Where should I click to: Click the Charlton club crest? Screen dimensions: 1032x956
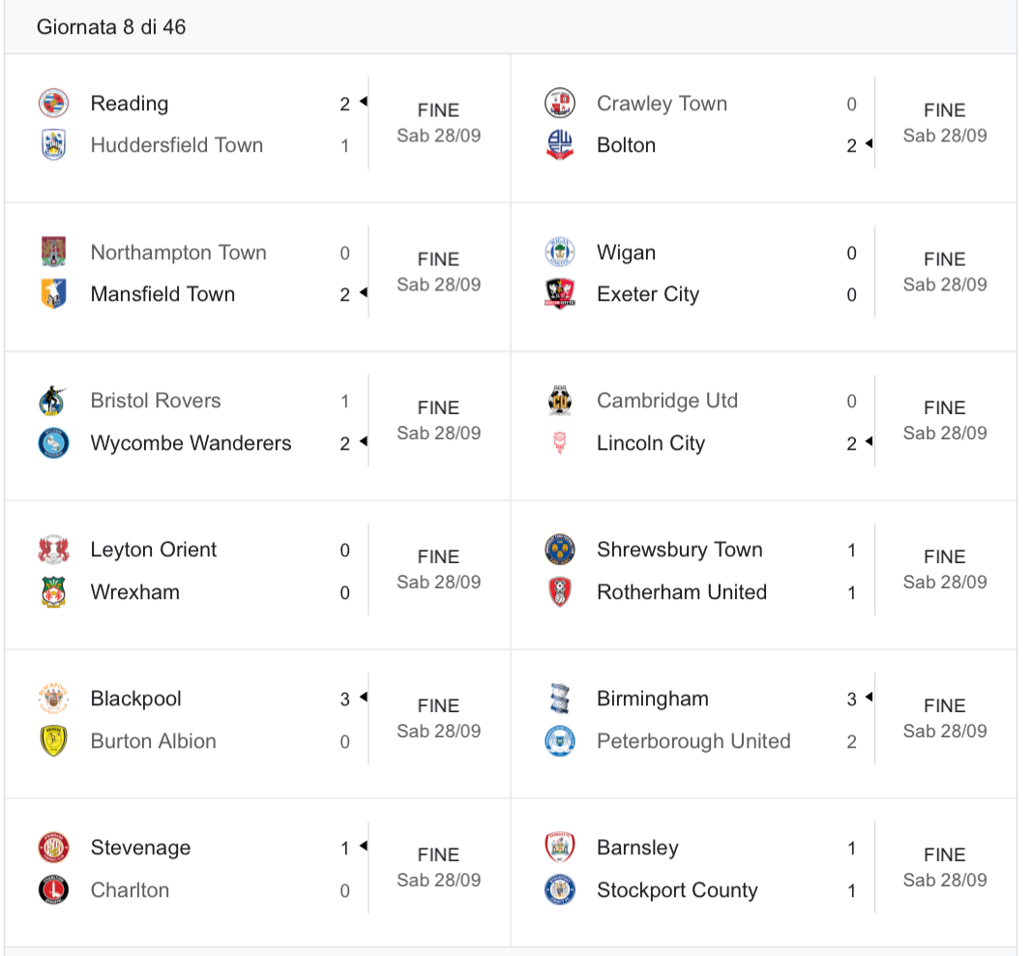point(53,889)
